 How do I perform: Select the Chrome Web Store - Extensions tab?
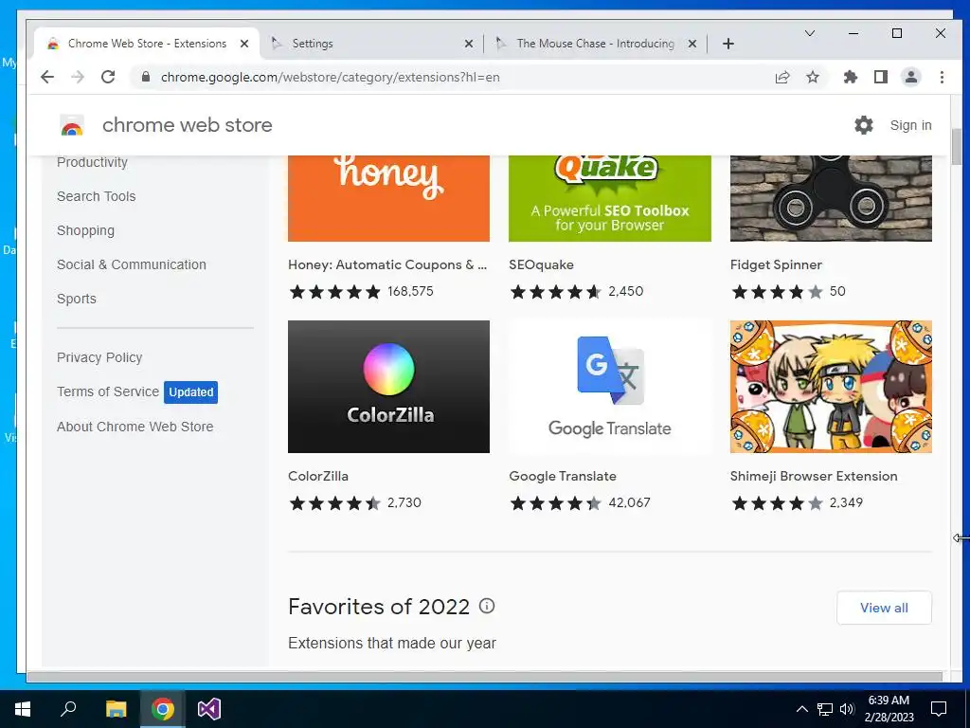tap(147, 44)
